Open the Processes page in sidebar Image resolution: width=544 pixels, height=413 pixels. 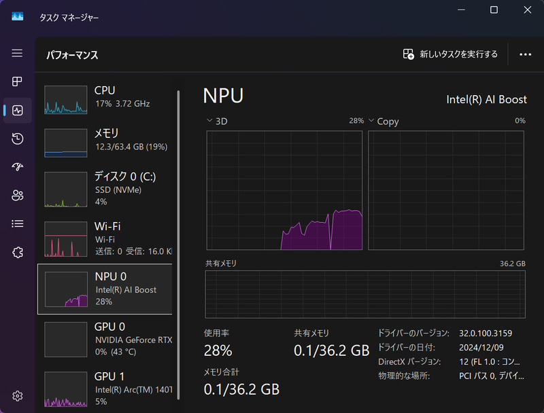coord(16,82)
